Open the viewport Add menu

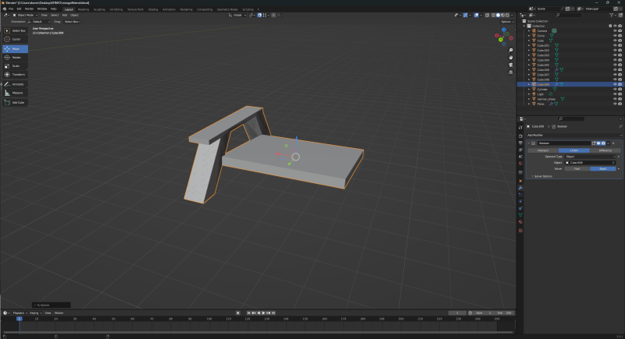click(x=65, y=15)
